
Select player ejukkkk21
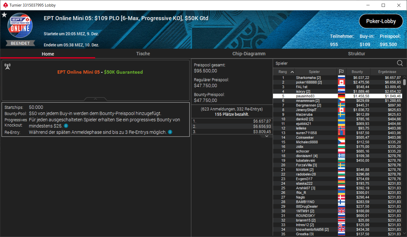tap(337, 124)
